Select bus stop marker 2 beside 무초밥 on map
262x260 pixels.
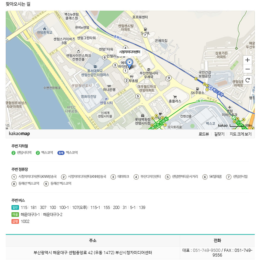click(x=126, y=81)
